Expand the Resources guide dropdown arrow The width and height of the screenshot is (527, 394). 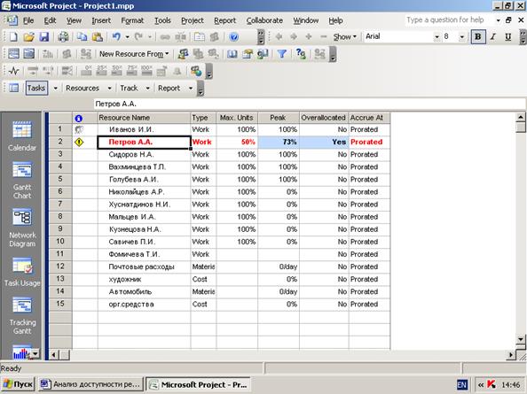coord(109,89)
